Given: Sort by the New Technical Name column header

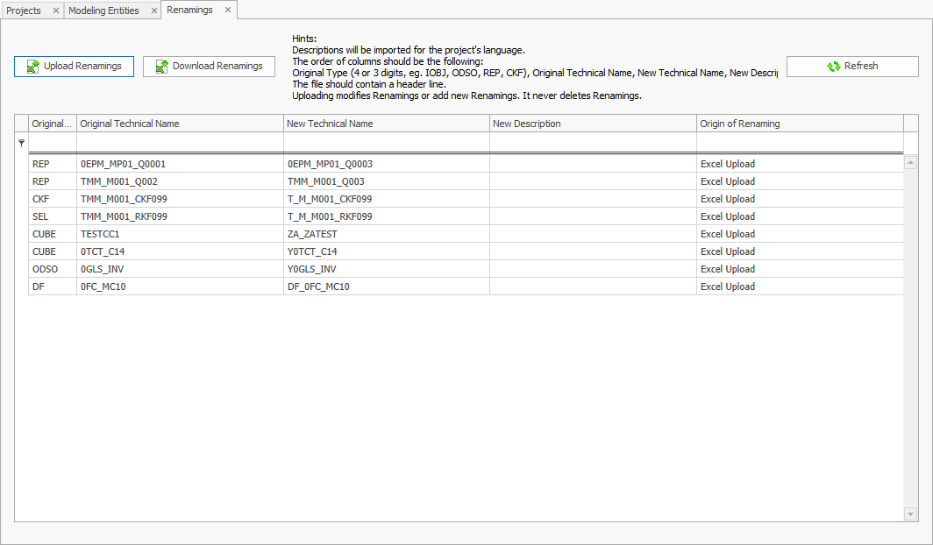Looking at the screenshot, I should point(386,123).
